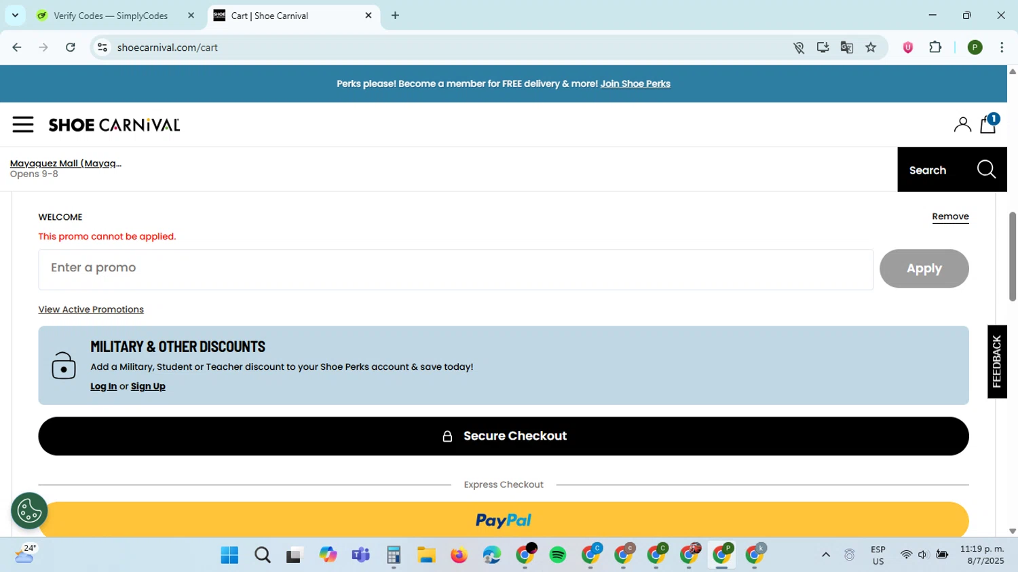Open the extensions puzzle icon
This screenshot has height=572, width=1018.
point(935,47)
